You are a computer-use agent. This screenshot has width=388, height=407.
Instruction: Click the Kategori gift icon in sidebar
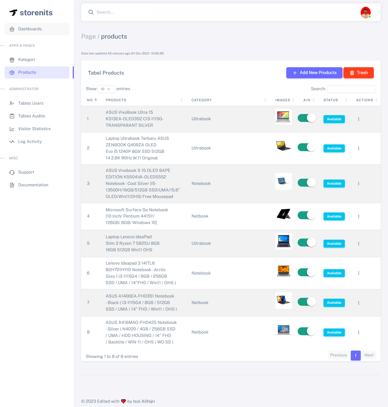pos(12,60)
